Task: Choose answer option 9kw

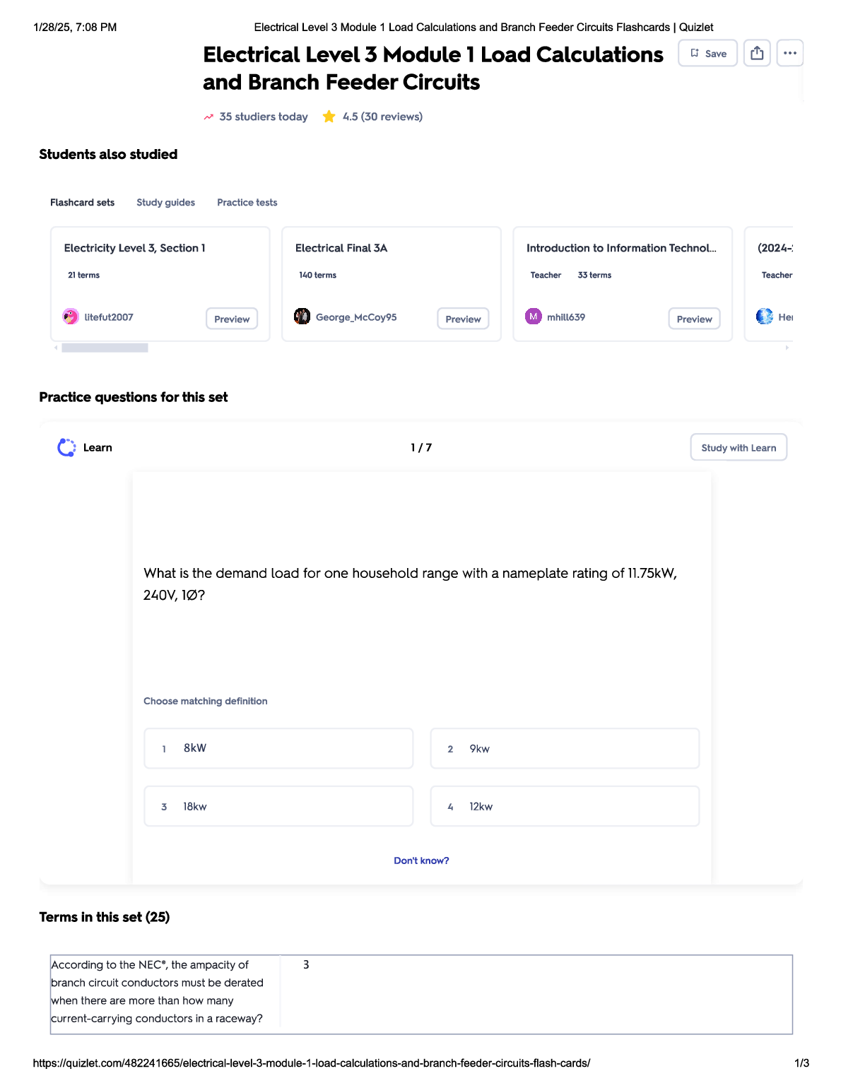Action: 565,748
